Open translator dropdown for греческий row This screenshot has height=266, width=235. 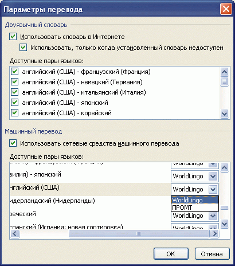(213, 216)
